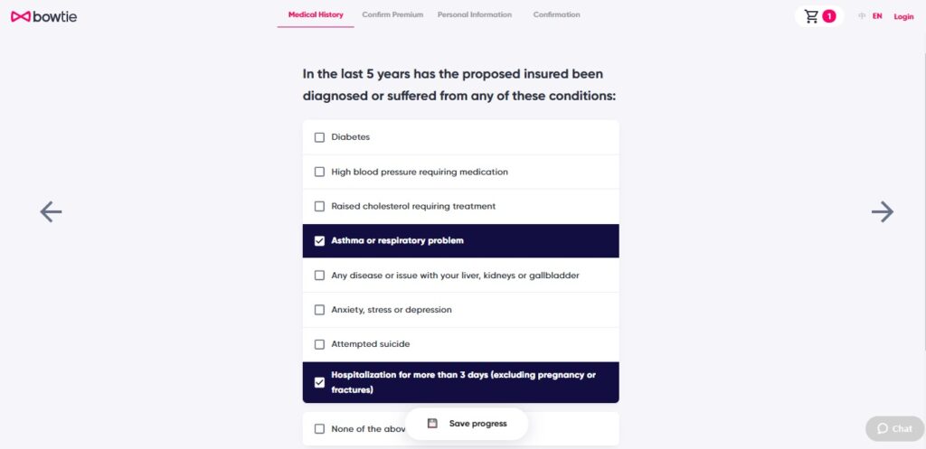Open the Chat bubble widget
This screenshot has width=926, height=449.
(894, 428)
